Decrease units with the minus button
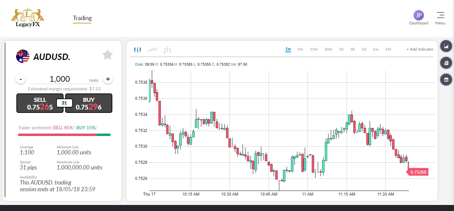 (x=21, y=79)
